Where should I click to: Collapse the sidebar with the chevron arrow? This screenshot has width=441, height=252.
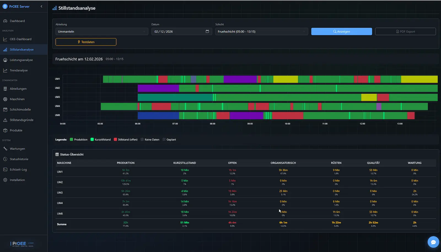pyautogui.click(x=42, y=6)
